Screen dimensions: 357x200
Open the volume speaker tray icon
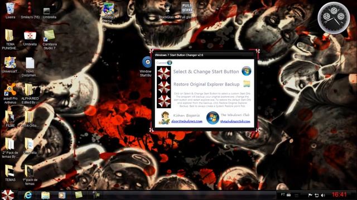(x=323, y=195)
